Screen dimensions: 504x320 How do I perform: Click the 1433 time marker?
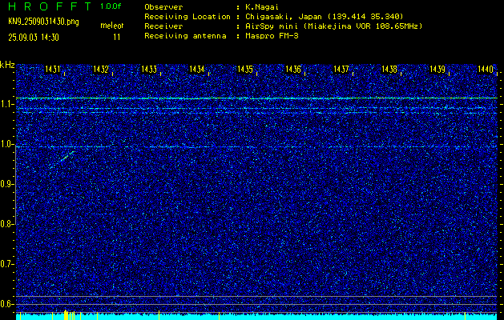149,69
